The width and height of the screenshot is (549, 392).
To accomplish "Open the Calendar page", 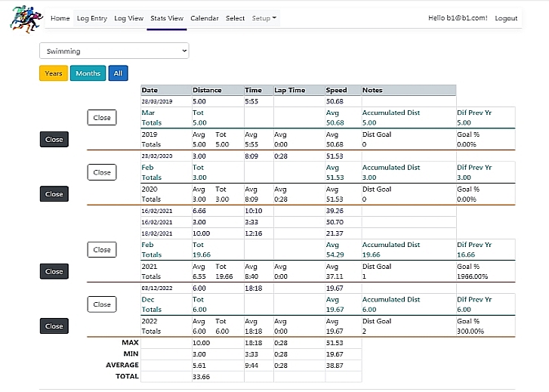I will pos(204,18).
